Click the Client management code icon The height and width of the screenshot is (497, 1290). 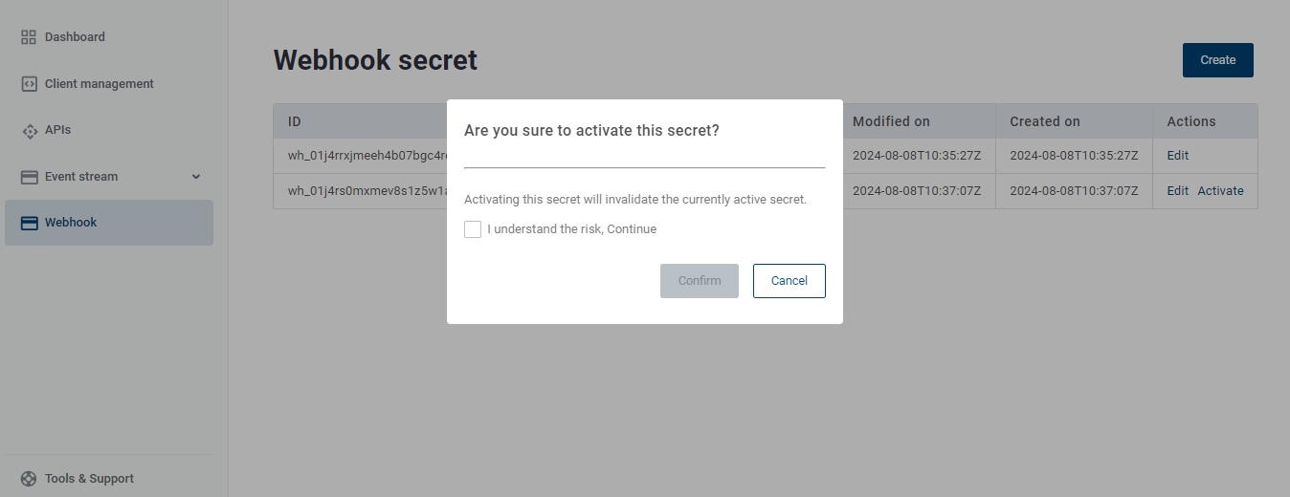pos(29,84)
